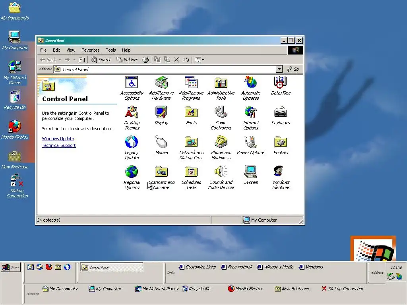Select New Briefcase desktop icon
This screenshot has height=305, width=407.
tap(15, 160)
